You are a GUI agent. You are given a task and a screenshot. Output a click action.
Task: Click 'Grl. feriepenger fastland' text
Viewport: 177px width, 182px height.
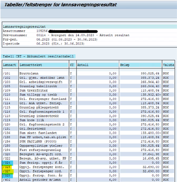(43, 99)
